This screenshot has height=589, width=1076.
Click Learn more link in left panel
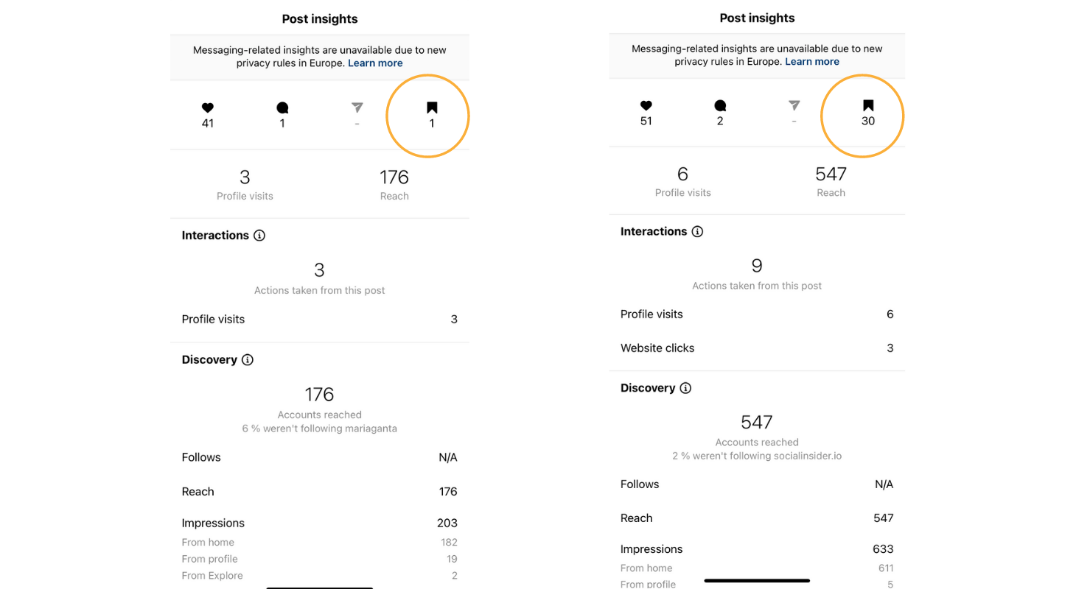click(375, 63)
